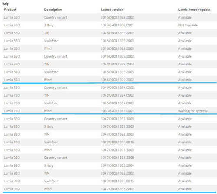217x194 pixels.
Task: Click the Description column header
Action: coord(53,10)
